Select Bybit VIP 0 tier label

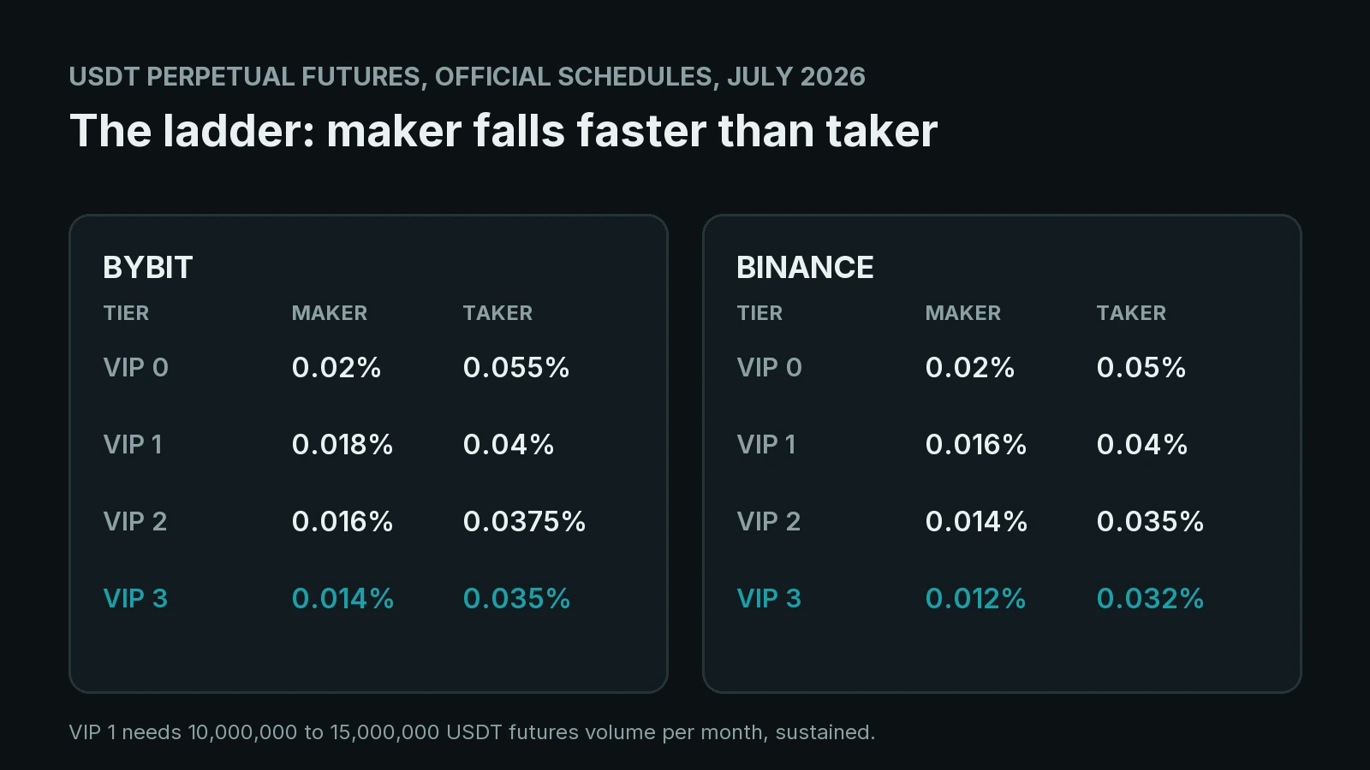(136, 368)
